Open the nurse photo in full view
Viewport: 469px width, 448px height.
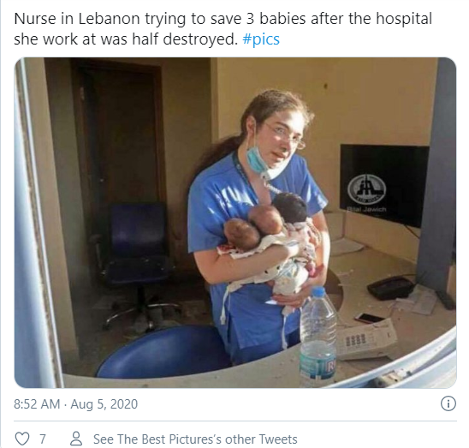click(235, 223)
